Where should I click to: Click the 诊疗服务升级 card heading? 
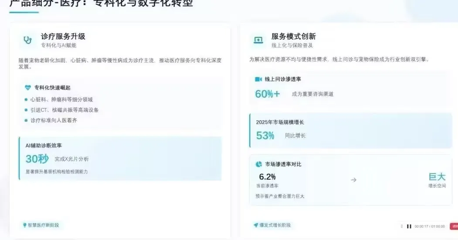pyautogui.click(x=63, y=36)
